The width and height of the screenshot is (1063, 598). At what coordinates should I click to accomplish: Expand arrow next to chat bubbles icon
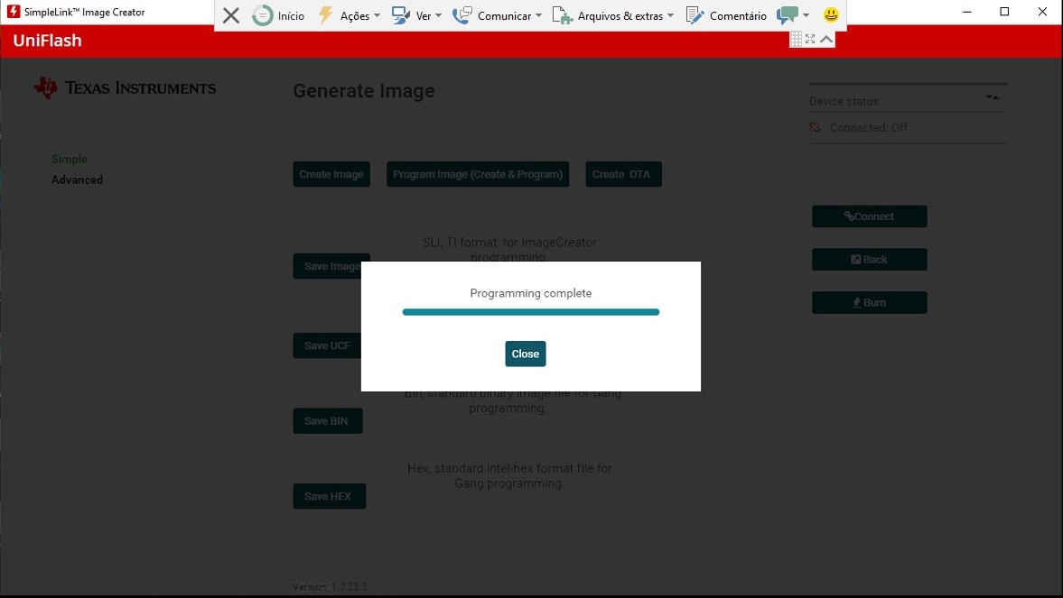(x=807, y=15)
